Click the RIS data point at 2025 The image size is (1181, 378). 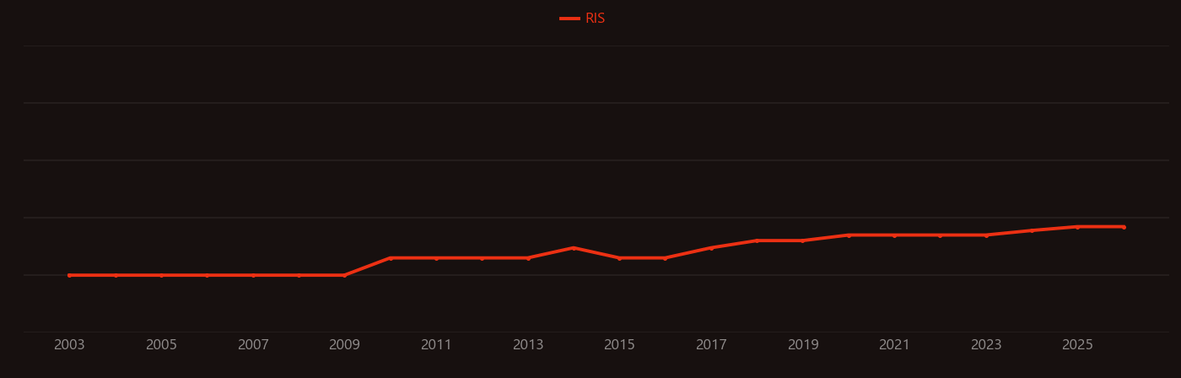[x=1077, y=227]
